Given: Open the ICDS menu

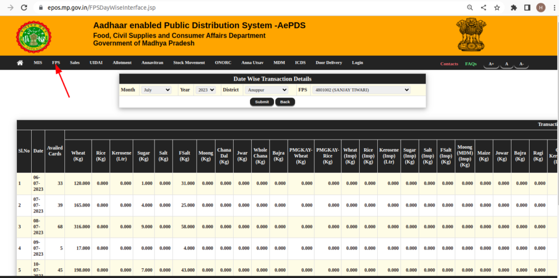Looking at the screenshot, I should (x=300, y=63).
